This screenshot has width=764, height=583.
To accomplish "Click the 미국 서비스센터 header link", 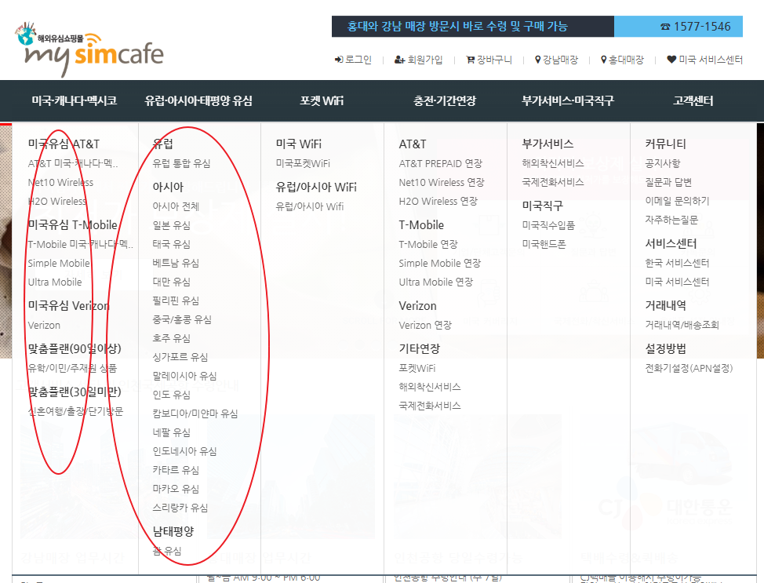I will pyautogui.click(x=711, y=60).
